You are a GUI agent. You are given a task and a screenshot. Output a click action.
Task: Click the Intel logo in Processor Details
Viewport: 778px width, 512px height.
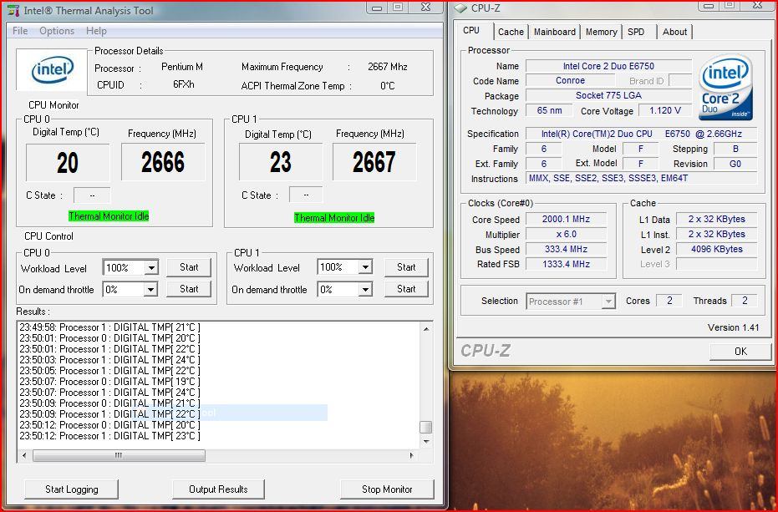click(52, 70)
